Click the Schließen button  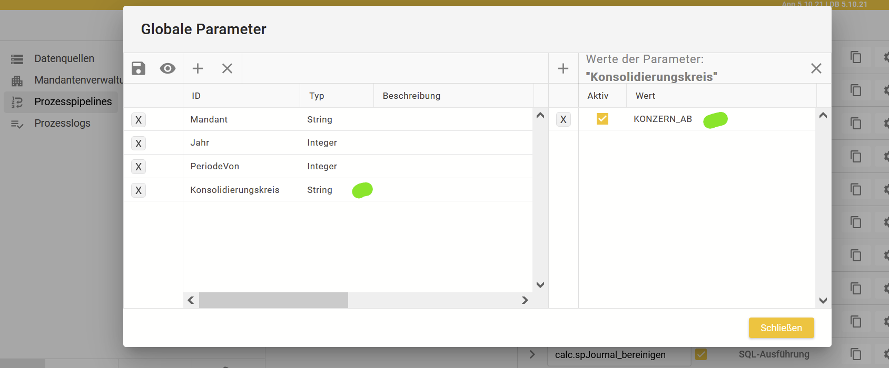(x=781, y=328)
